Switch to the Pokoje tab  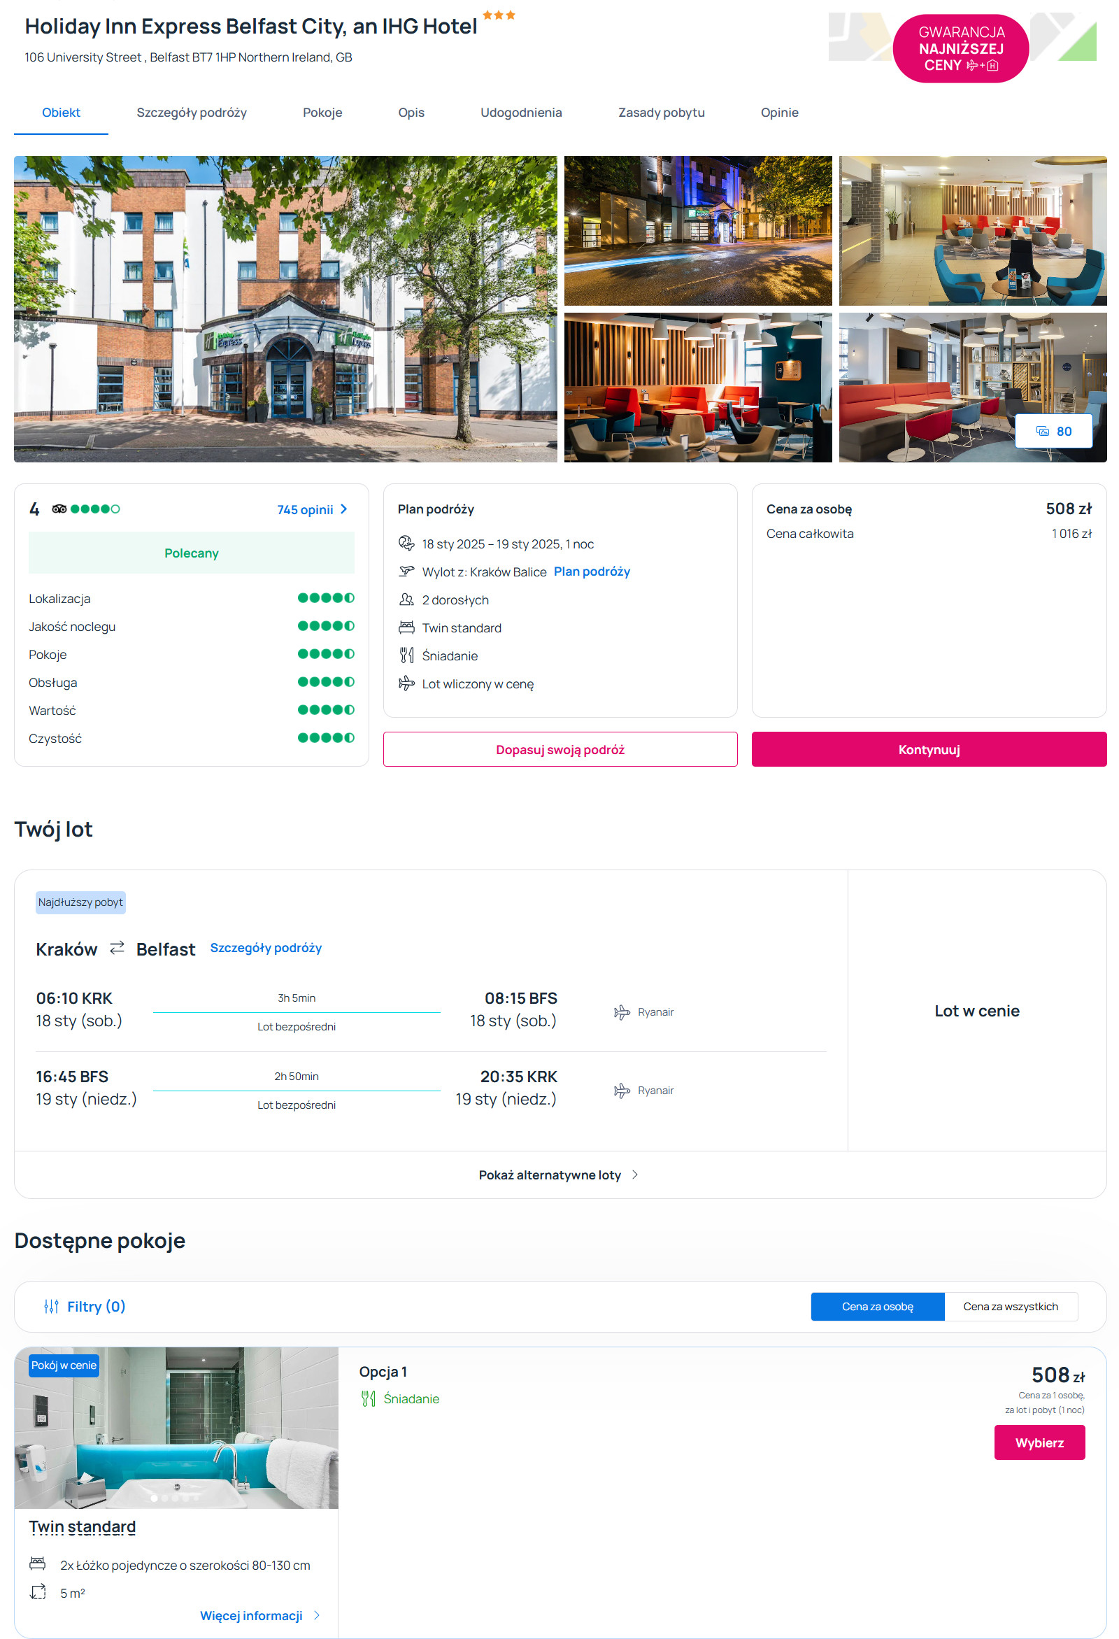pos(322,113)
